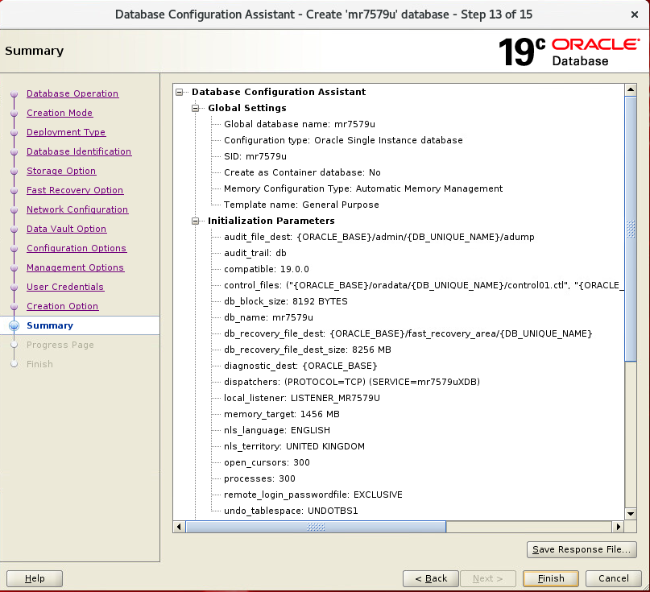Select 'memory_target: 1456 MB' row
Screen dimensions: 650x592
click(281, 415)
